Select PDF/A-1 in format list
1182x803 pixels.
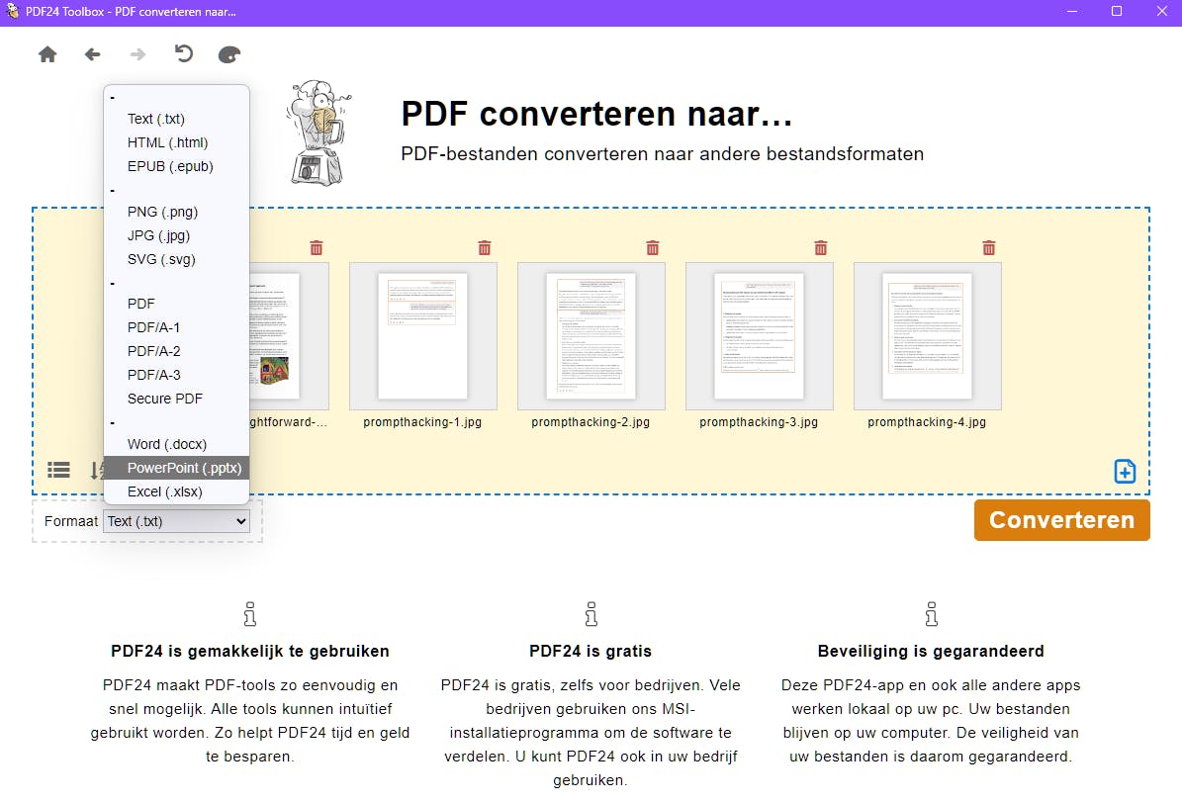(176, 327)
